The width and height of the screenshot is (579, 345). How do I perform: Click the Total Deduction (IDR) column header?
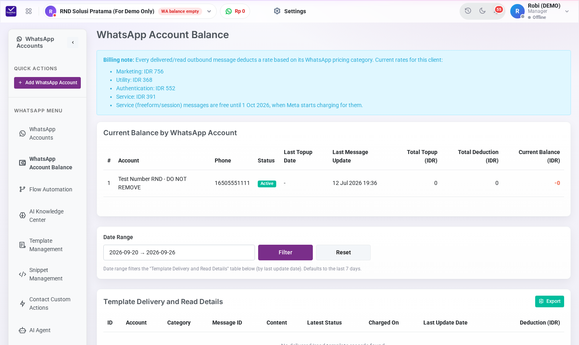(x=478, y=156)
